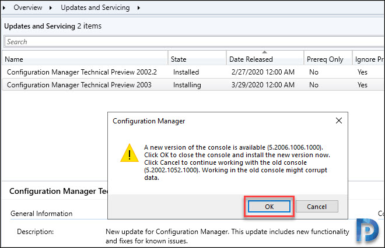Click the Updates and Servicing 2 items heading

click(52, 26)
